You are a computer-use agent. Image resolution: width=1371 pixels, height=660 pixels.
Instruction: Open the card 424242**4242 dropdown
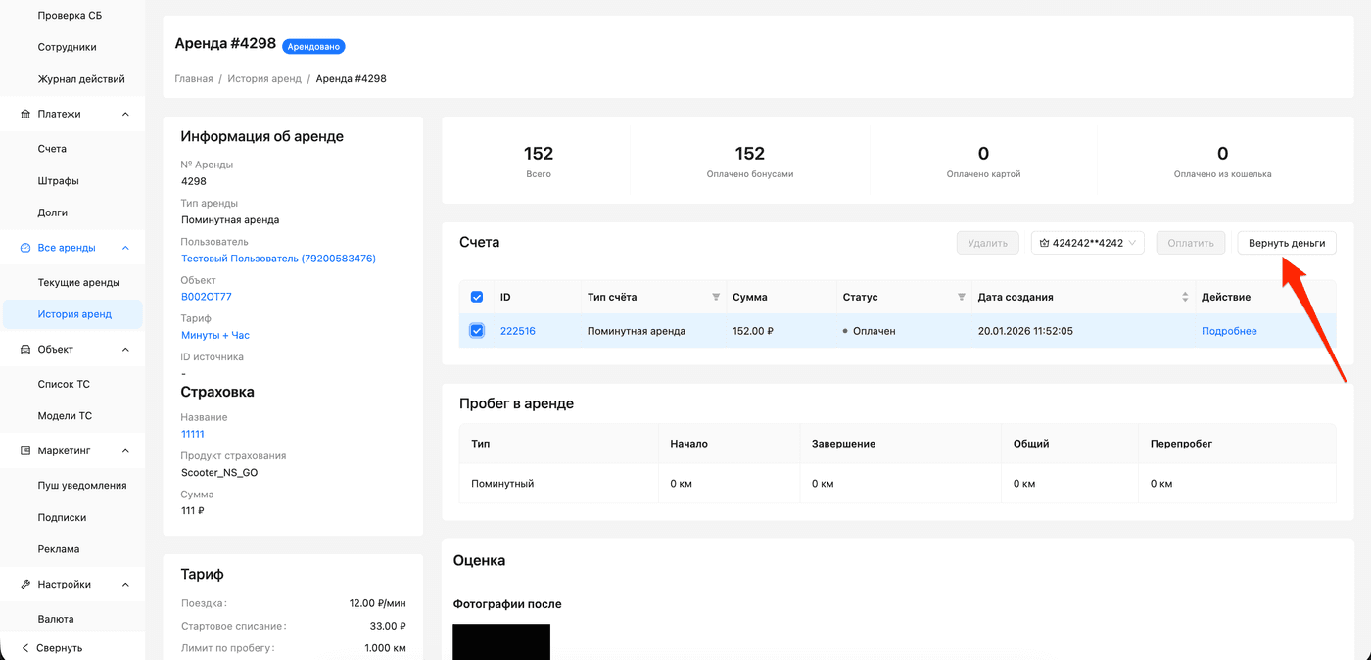pyautogui.click(x=1087, y=243)
